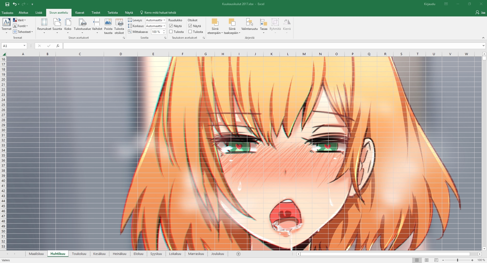Click Tulosta otsikot print titles
The width and height of the screenshot is (487, 263).
(119, 26)
